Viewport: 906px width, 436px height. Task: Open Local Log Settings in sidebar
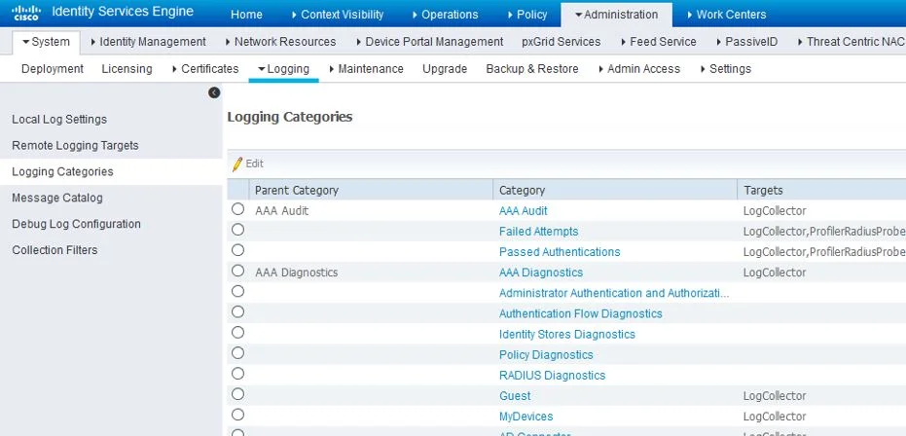coord(59,120)
